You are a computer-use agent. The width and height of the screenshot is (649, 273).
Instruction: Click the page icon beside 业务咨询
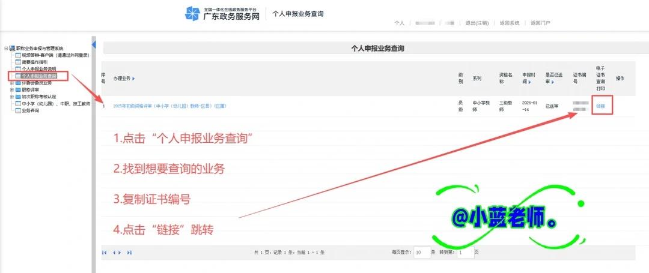coord(18,111)
